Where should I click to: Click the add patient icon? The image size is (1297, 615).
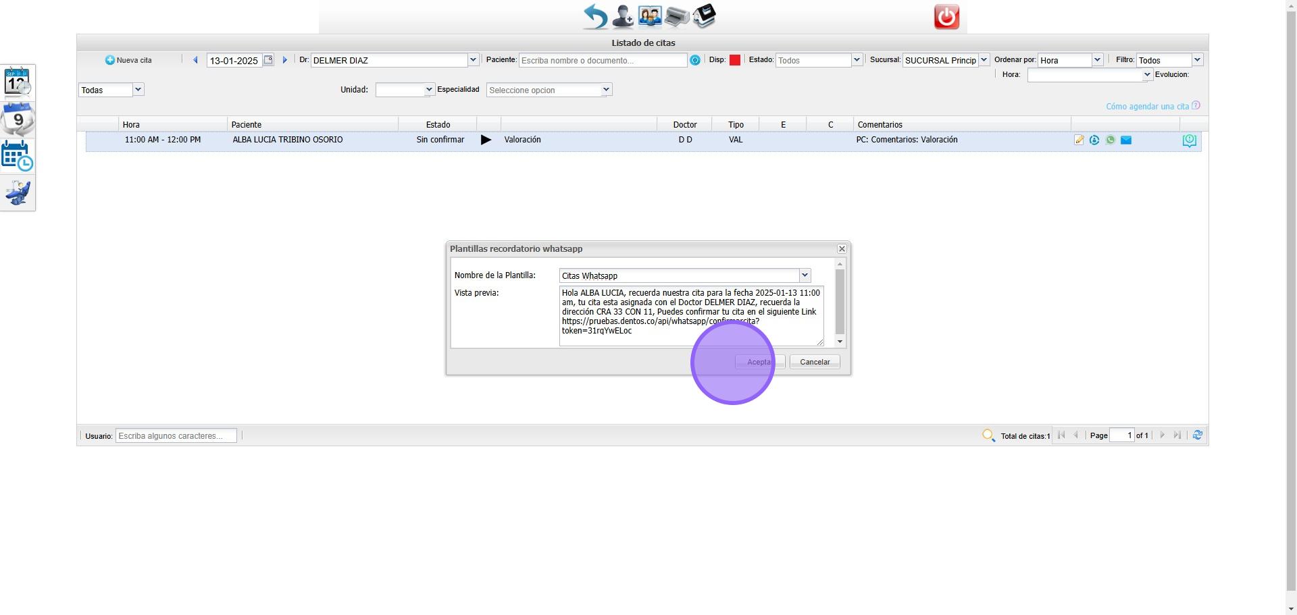click(x=622, y=16)
